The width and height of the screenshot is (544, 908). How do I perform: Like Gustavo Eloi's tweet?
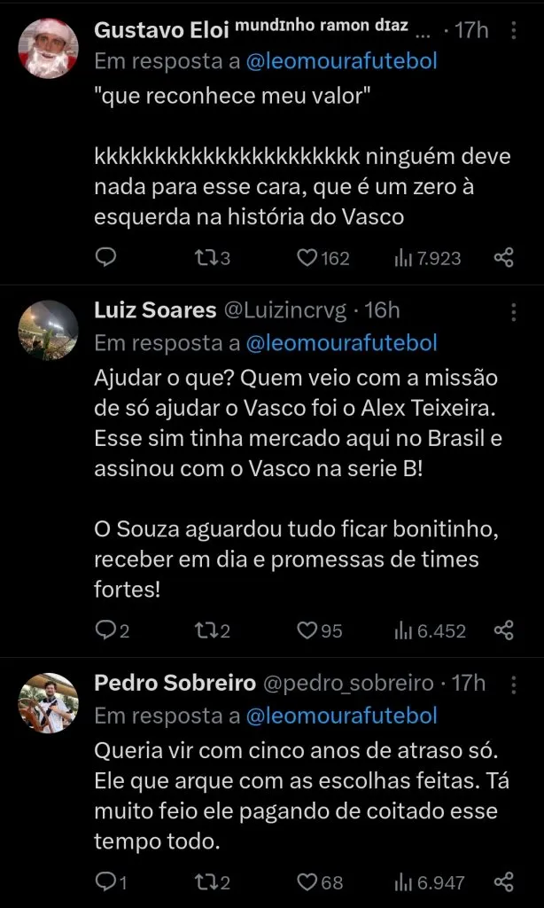[x=307, y=257]
